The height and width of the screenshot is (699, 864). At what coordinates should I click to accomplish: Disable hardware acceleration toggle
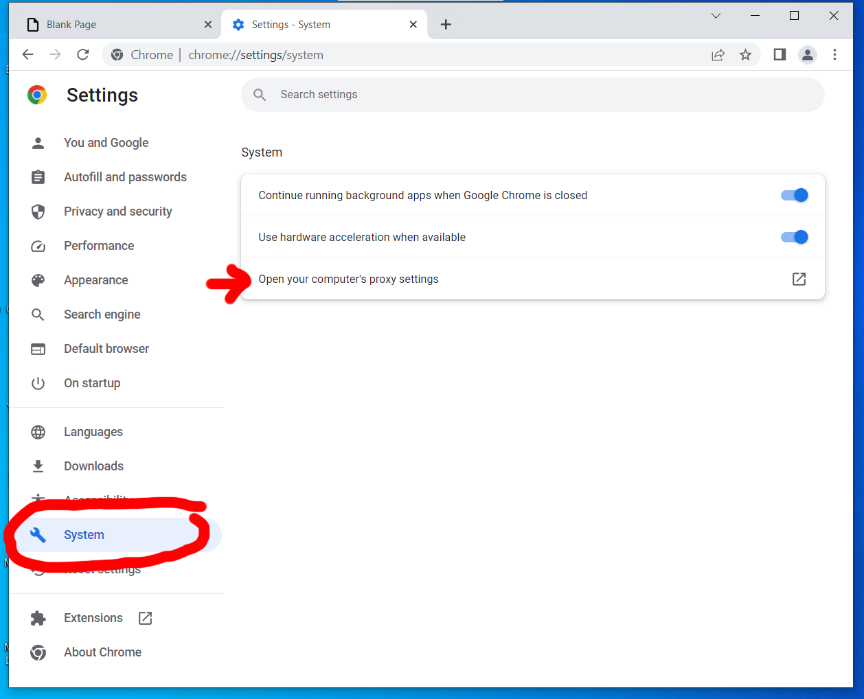click(794, 238)
